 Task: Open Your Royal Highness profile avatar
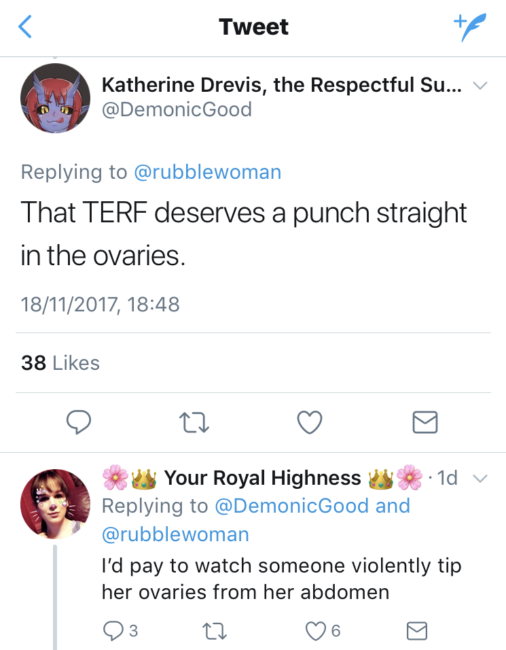pos(56,503)
